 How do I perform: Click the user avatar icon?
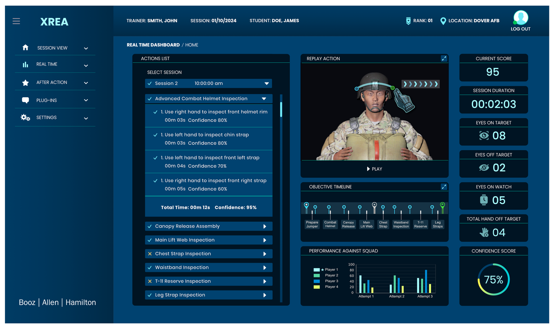520,18
